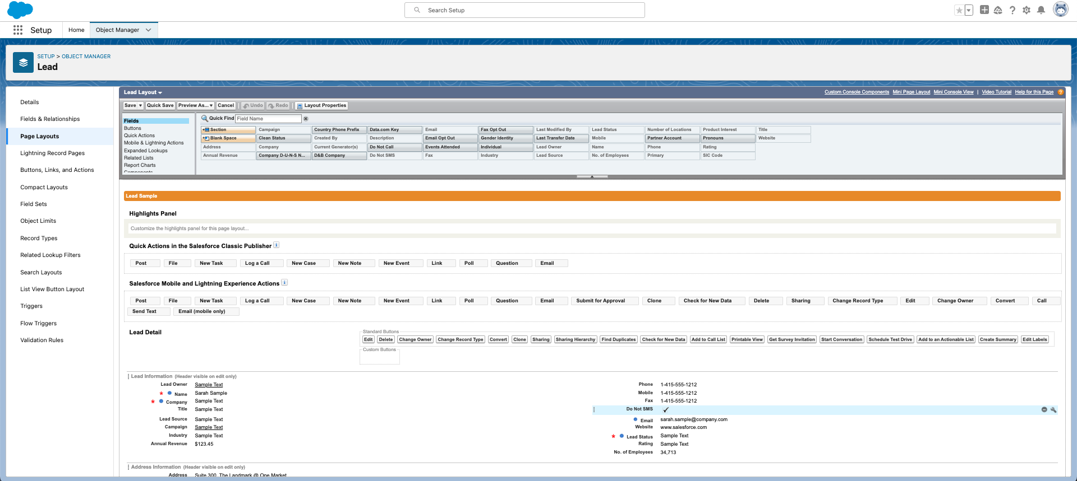Image resolution: width=1077 pixels, height=481 pixels.
Task: Open the notifications bell
Action: (x=1041, y=10)
